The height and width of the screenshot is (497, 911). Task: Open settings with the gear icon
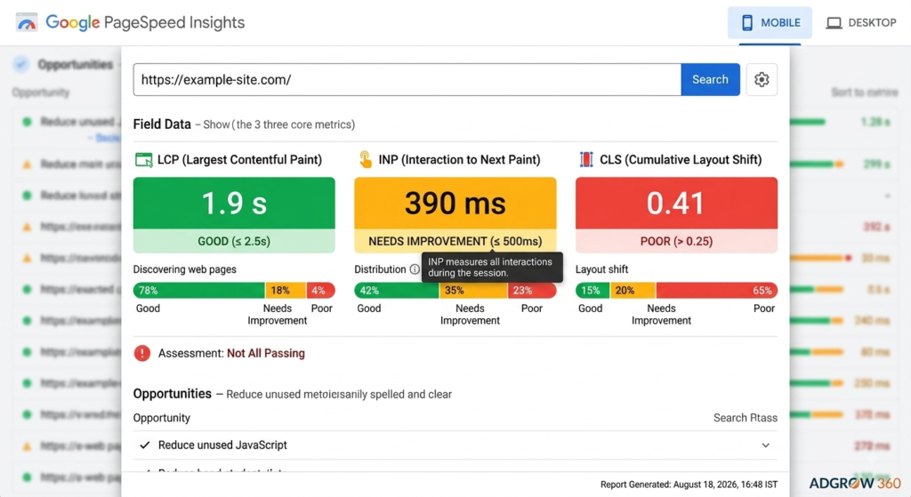(762, 79)
